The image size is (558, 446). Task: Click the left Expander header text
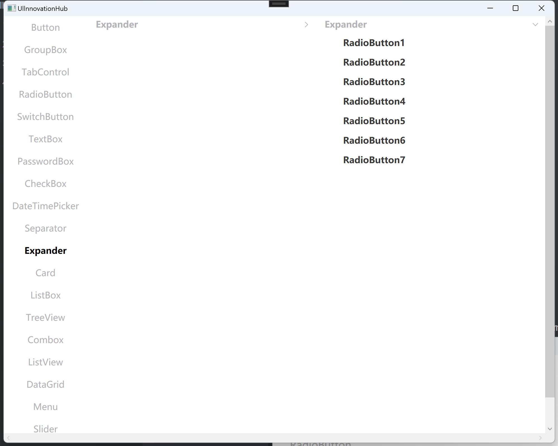pyautogui.click(x=117, y=25)
